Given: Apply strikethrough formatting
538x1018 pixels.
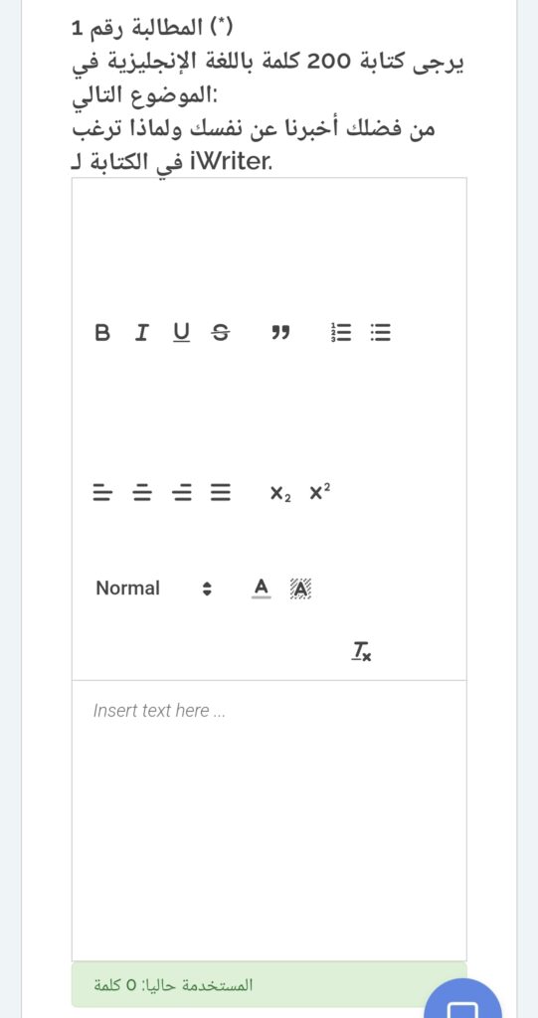Looking at the screenshot, I should click(221, 334).
